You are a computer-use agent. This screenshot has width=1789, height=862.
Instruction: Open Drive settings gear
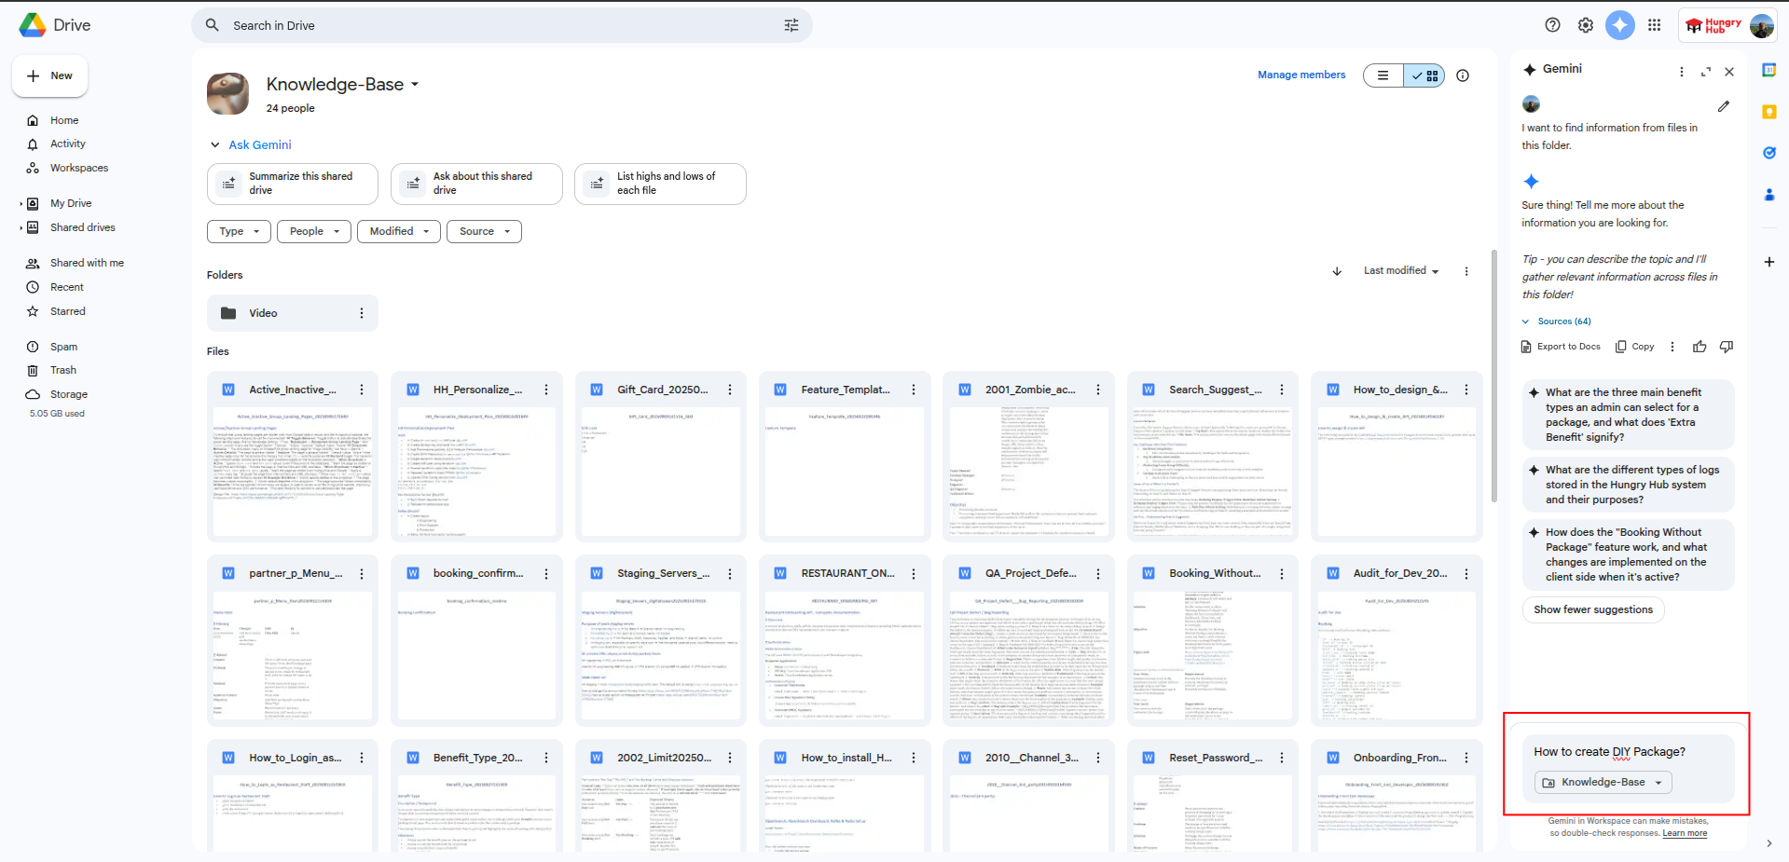point(1585,25)
